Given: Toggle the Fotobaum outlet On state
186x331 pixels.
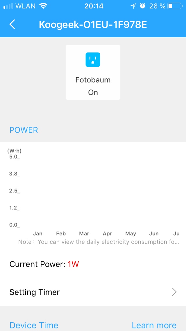Looking at the screenshot, I should [93, 92].
